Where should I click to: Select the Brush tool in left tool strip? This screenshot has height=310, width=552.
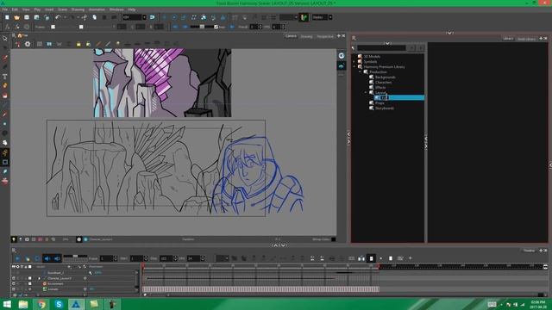pyautogui.click(x=5, y=58)
